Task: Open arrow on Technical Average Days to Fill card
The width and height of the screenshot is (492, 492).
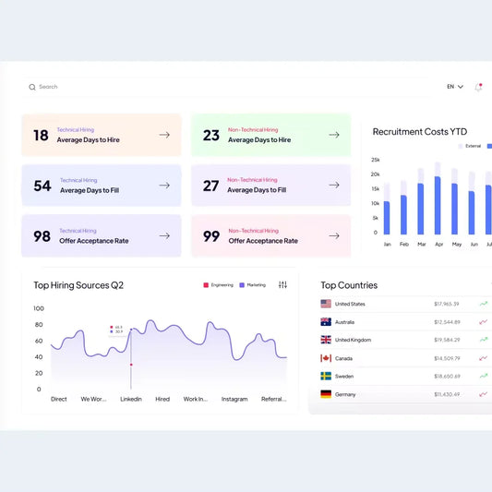Action: coord(164,186)
